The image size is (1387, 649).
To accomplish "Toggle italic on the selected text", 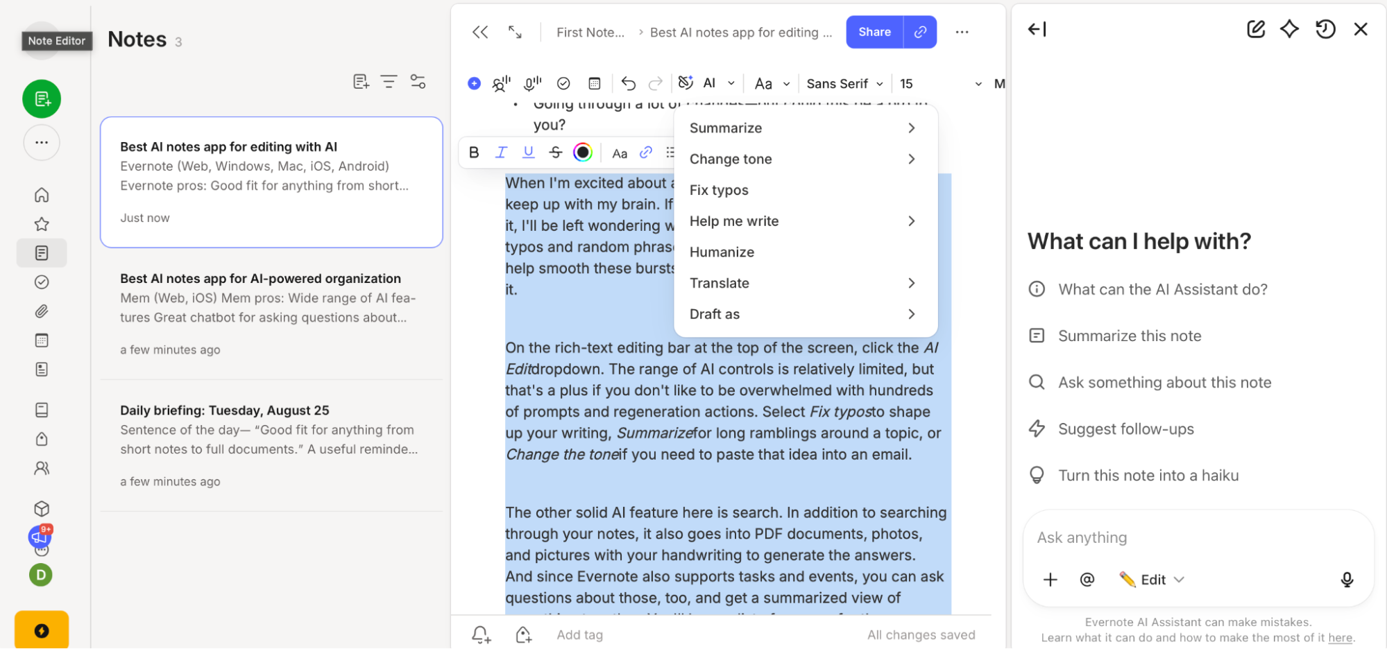I will (x=501, y=153).
